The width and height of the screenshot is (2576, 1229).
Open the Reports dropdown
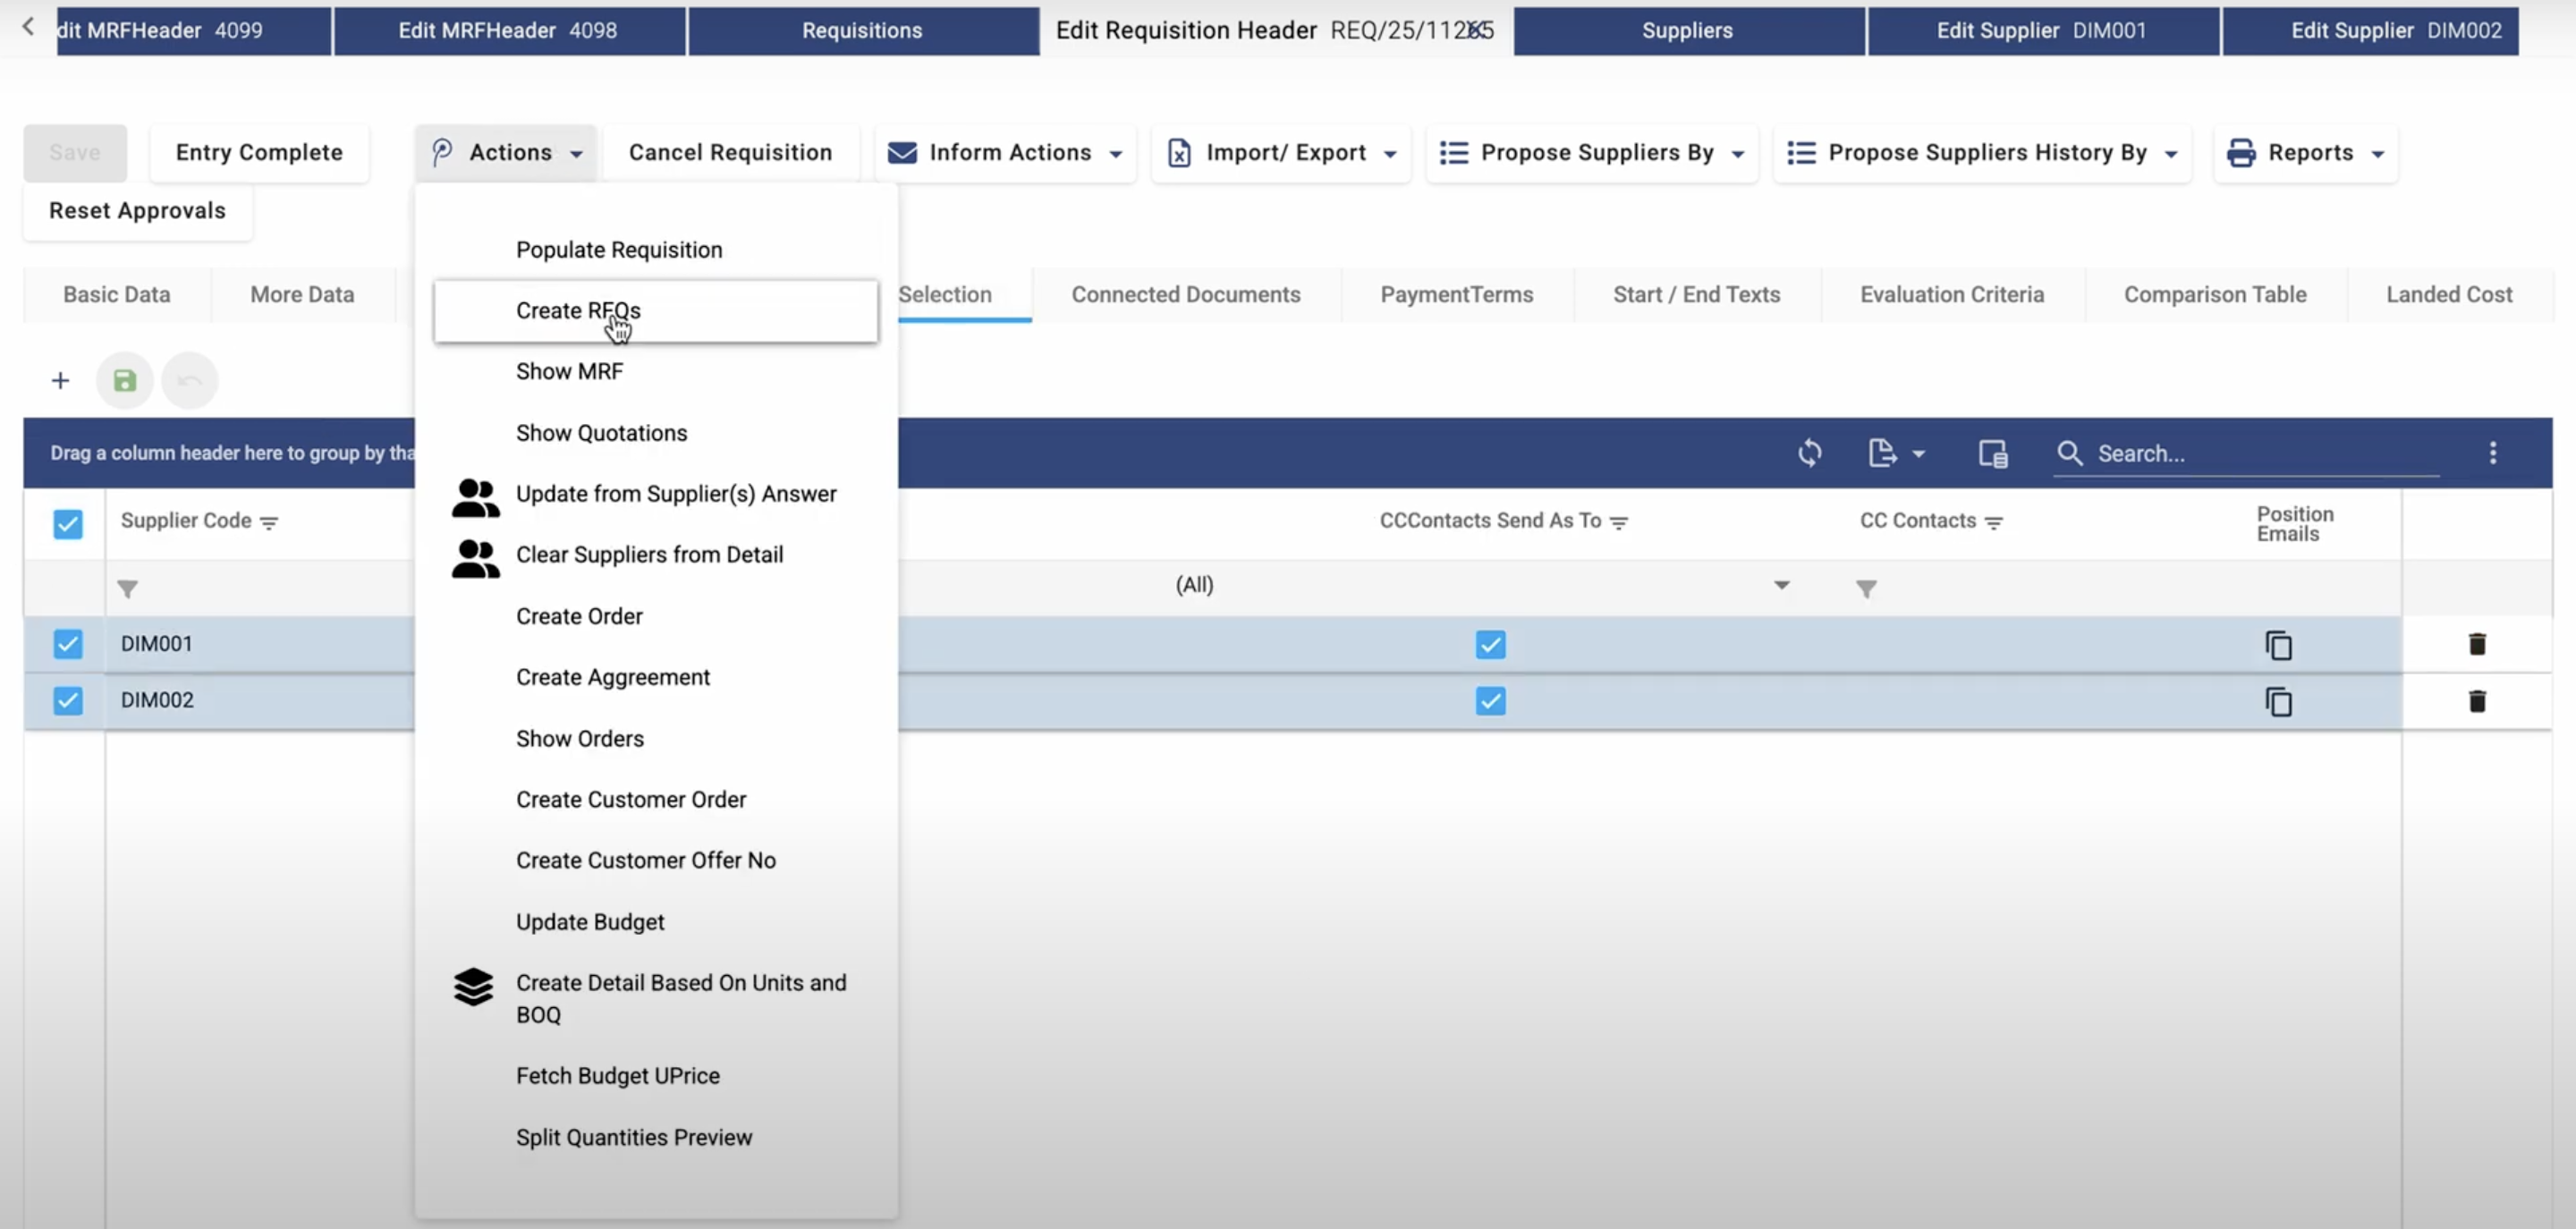2306,153
